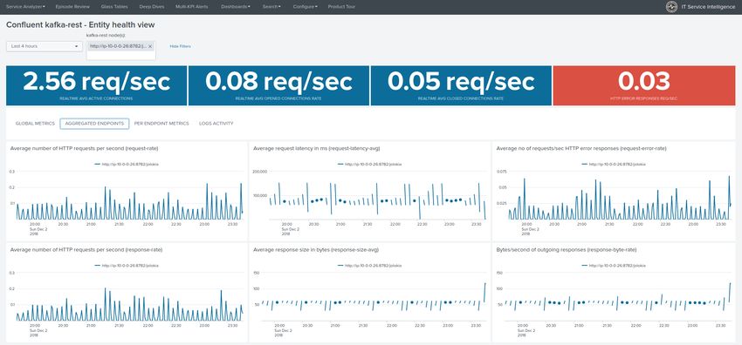Switch to Per Endpoint Metrics tab
Viewport: 742px width, 345px height.
click(x=161, y=124)
